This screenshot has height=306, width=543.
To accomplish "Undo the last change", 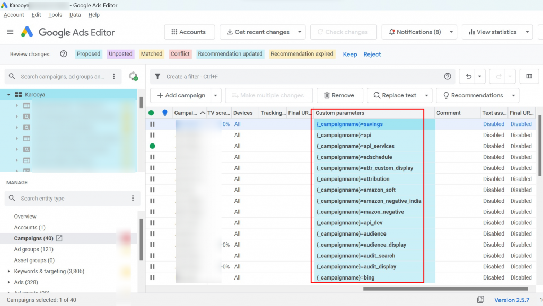I will [x=468, y=76].
